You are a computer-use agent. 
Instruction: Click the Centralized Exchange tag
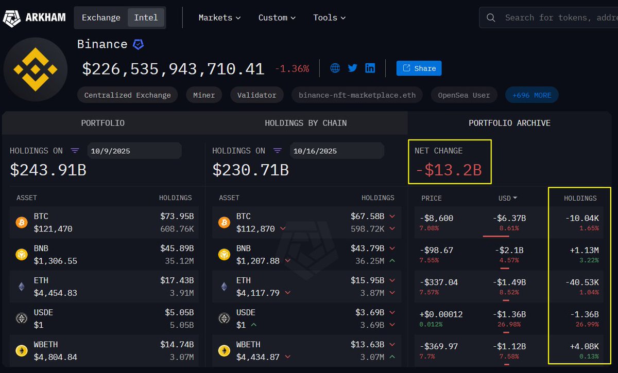pyautogui.click(x=128, y=95)
